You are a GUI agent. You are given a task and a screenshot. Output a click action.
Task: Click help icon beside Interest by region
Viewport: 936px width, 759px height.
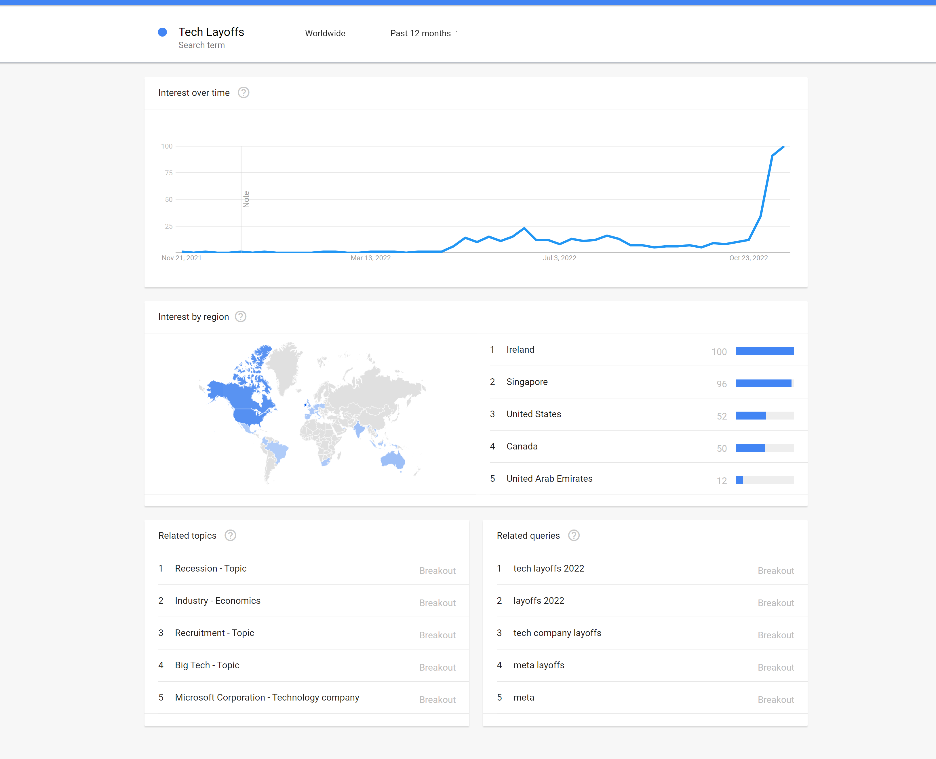coord(240,316)
